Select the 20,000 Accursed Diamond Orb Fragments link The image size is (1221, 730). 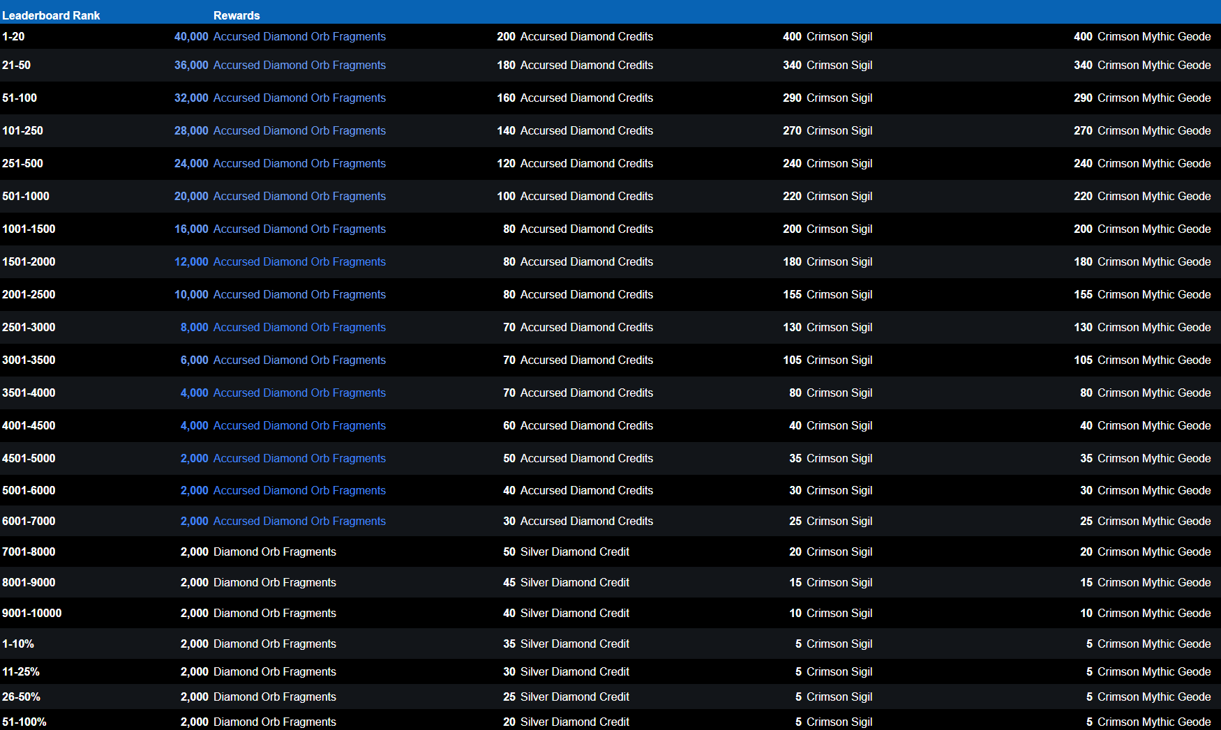299,197
